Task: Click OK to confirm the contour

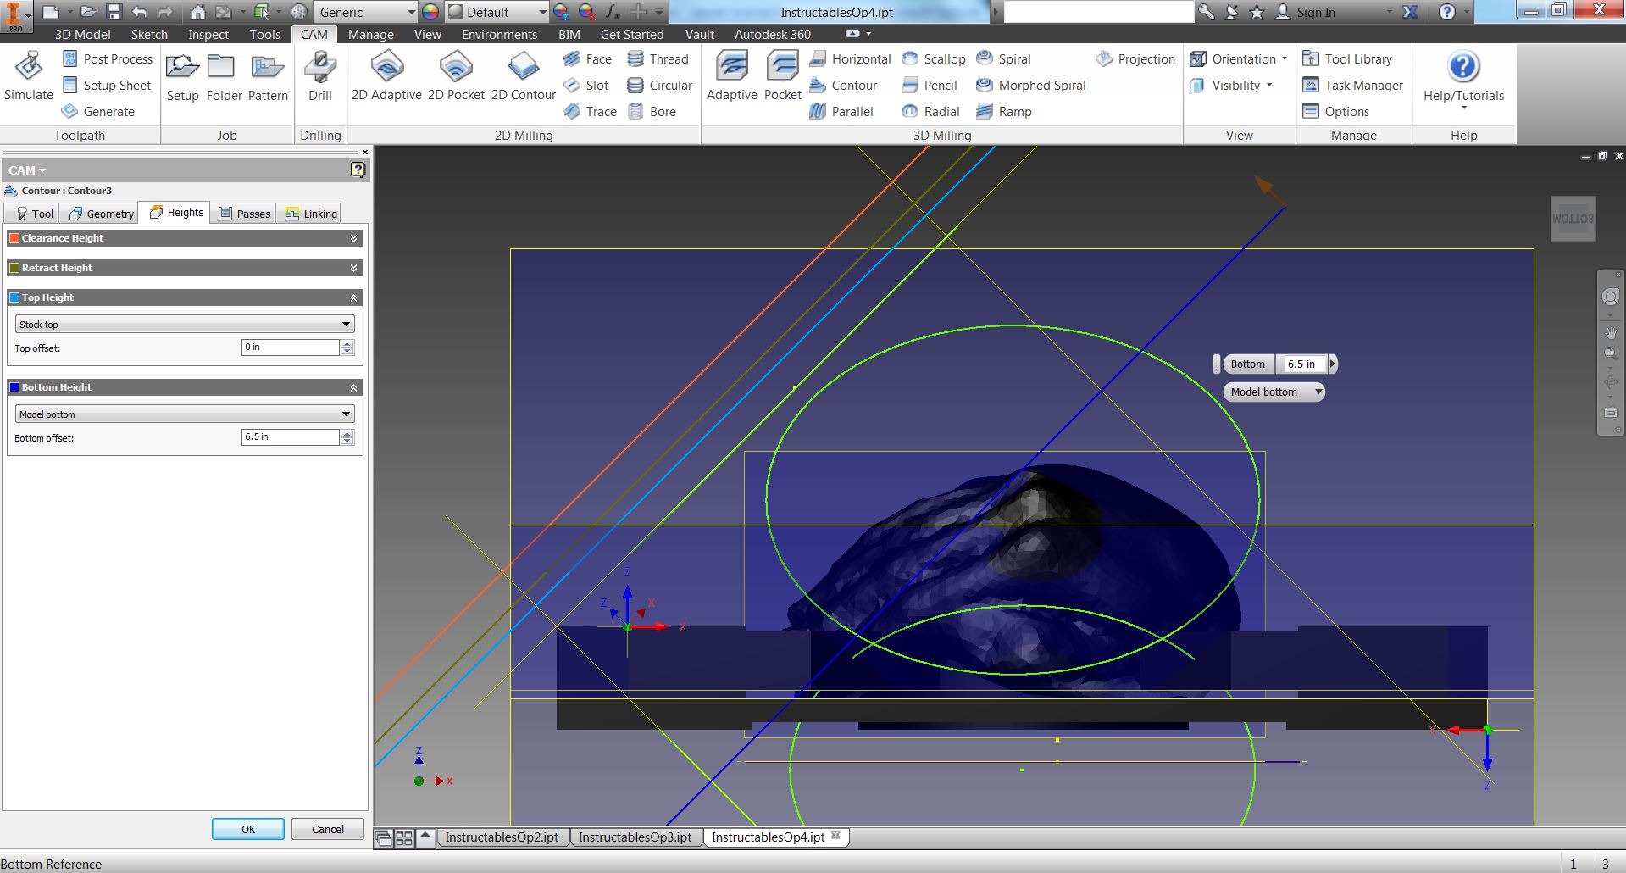Action: coord(248,830)
